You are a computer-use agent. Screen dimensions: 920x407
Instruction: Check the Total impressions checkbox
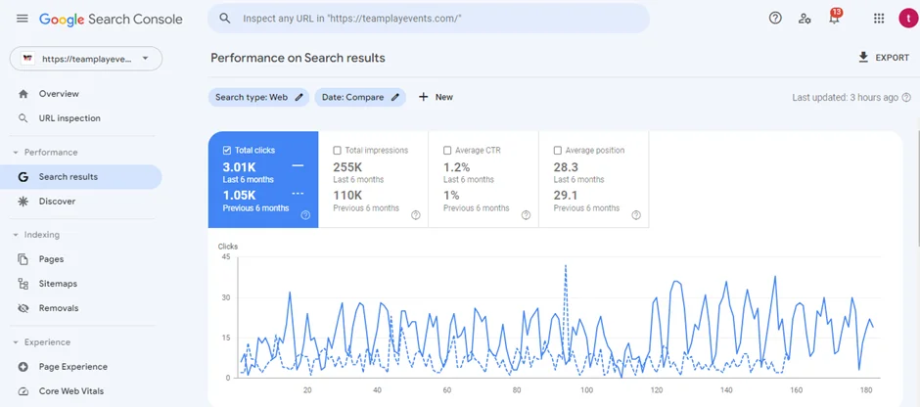point(337,150)
